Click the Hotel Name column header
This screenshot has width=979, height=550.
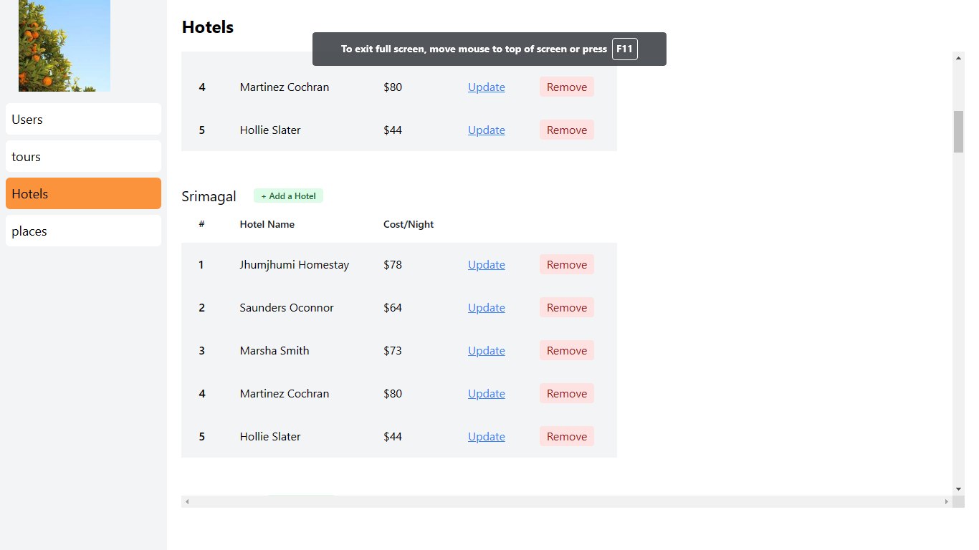coord(267,224)
